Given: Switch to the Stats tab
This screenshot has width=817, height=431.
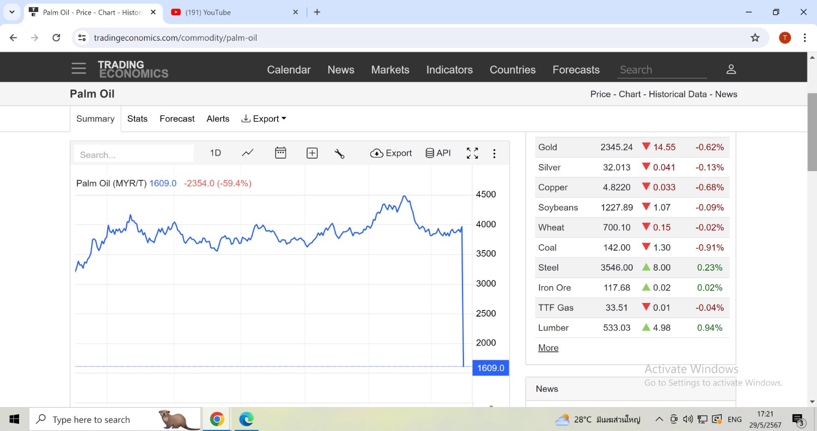Looking at the screenshot, I should click(x=137, y=119).
